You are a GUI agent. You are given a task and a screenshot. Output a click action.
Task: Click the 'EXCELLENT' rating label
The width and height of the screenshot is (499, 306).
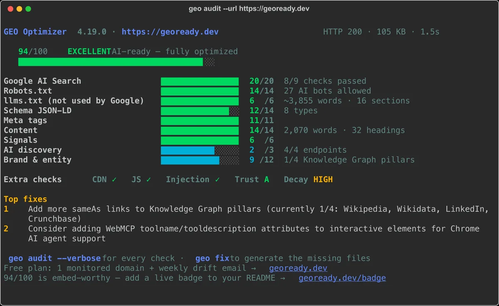[x=89, y=52]
